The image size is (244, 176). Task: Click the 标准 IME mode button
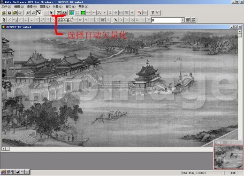click(10, 172)
